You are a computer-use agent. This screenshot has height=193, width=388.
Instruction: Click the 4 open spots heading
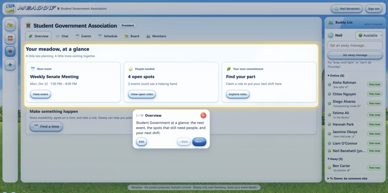[x=141, y=77]
